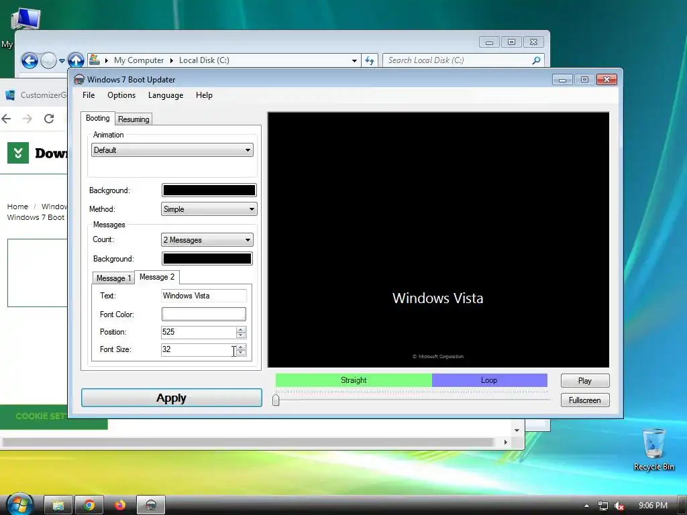Choose the Font Color swatch
This screenshot has height=515, width=687.
[204, 314]
